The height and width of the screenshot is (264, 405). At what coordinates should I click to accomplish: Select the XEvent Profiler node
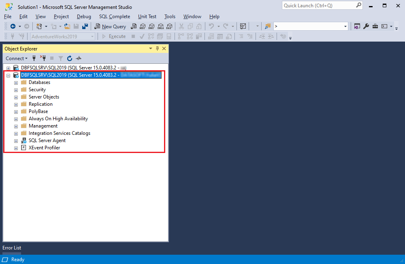(x=44, y=148)
